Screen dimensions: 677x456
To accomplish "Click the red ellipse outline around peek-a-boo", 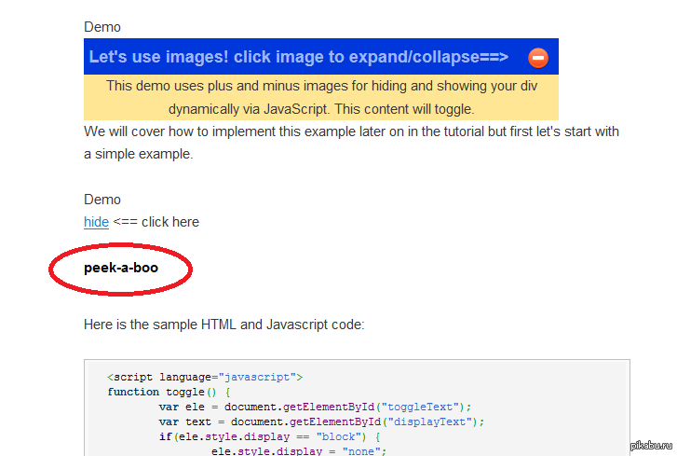I will point(190,270).
